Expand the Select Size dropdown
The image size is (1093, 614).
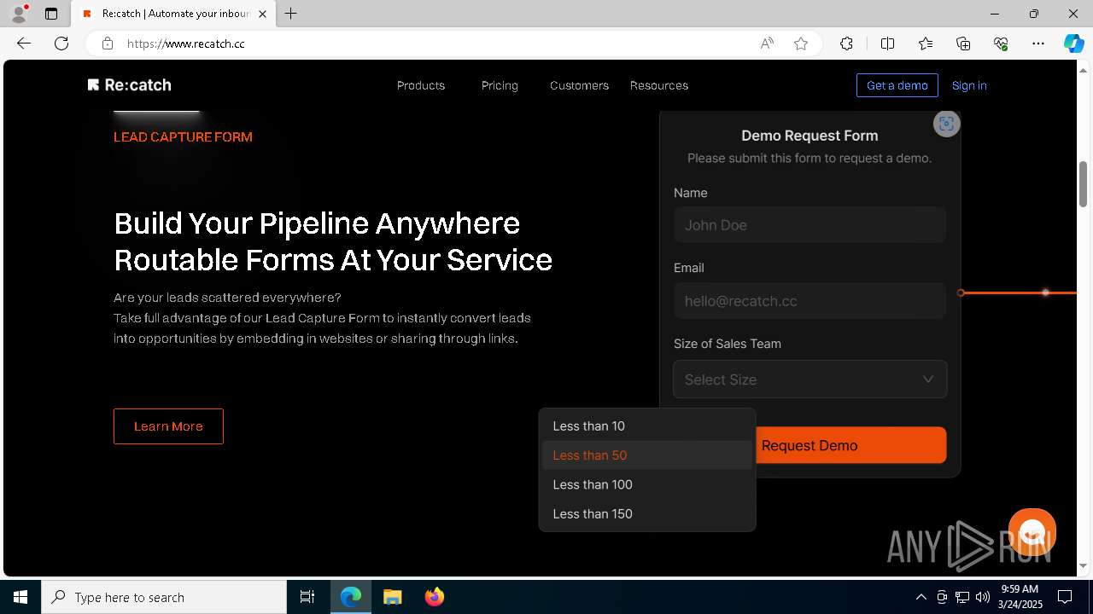(810, 379)
